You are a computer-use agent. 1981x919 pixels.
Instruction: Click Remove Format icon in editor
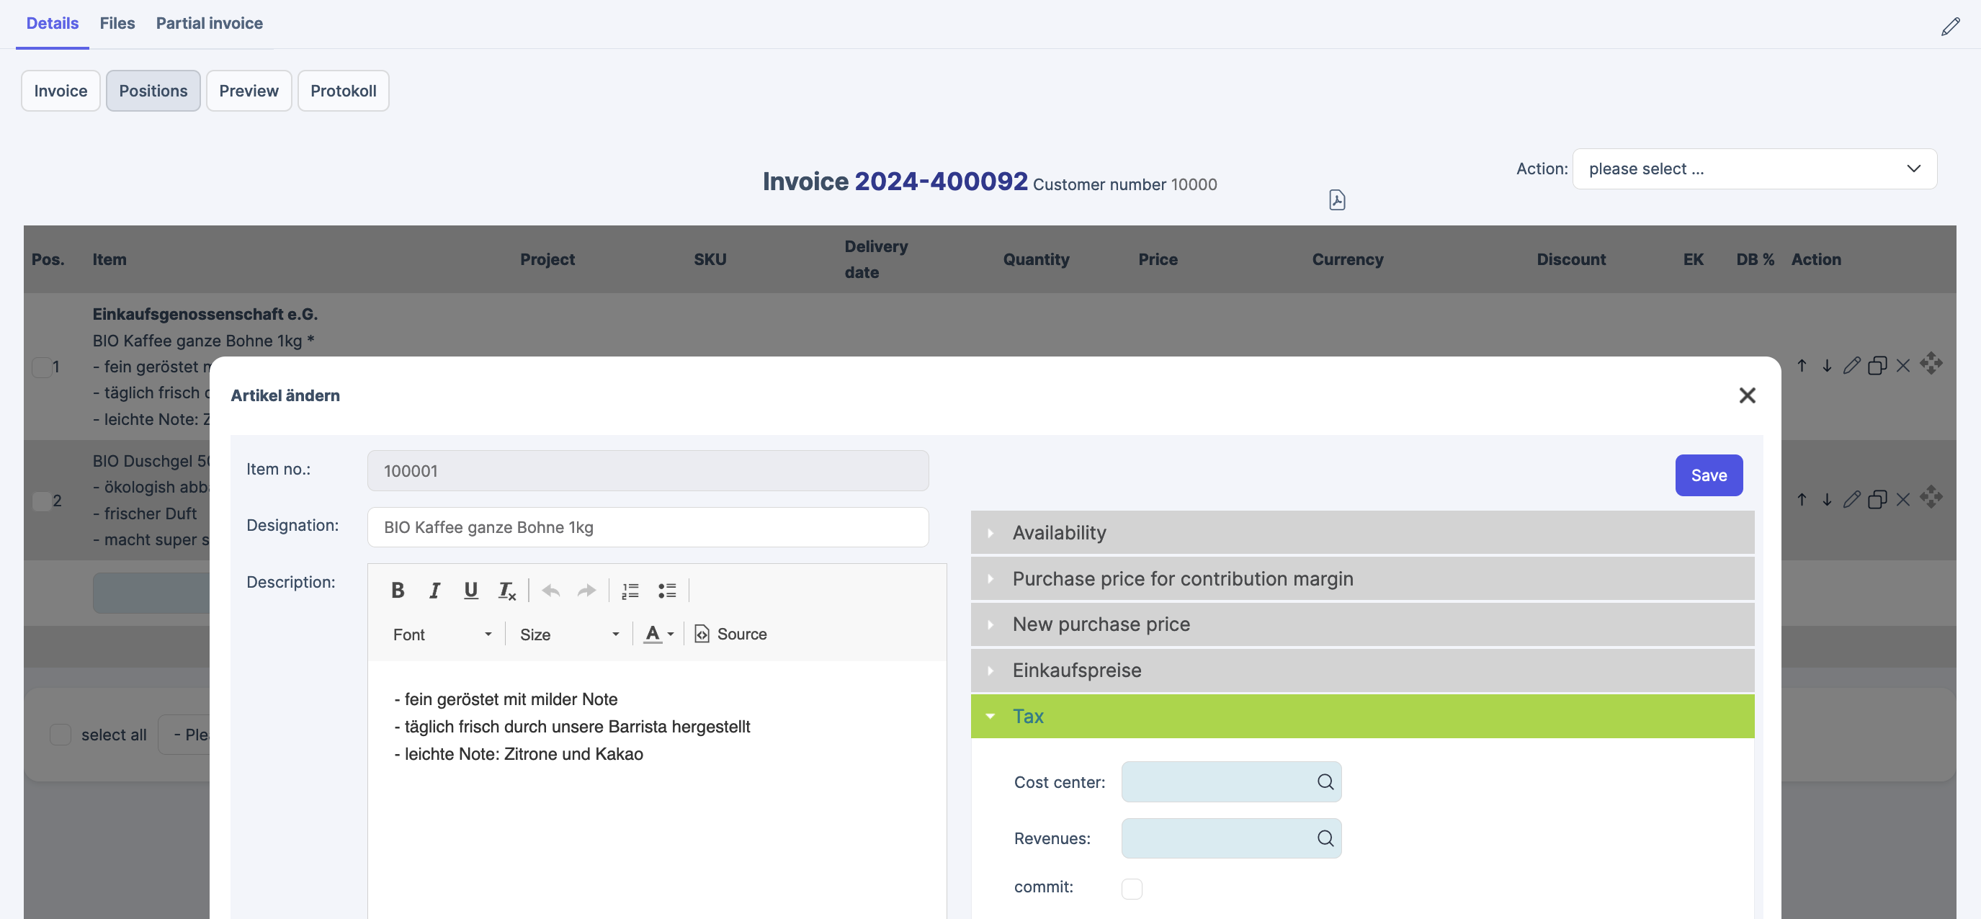[507, 590]
